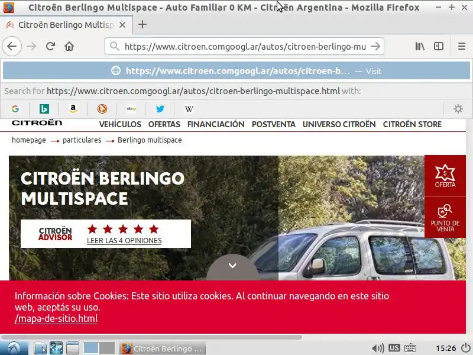The width and height of the screenshot is (473, 355).
Task: Visit the suggested citroen URL
Action: [x=237, y=71]
